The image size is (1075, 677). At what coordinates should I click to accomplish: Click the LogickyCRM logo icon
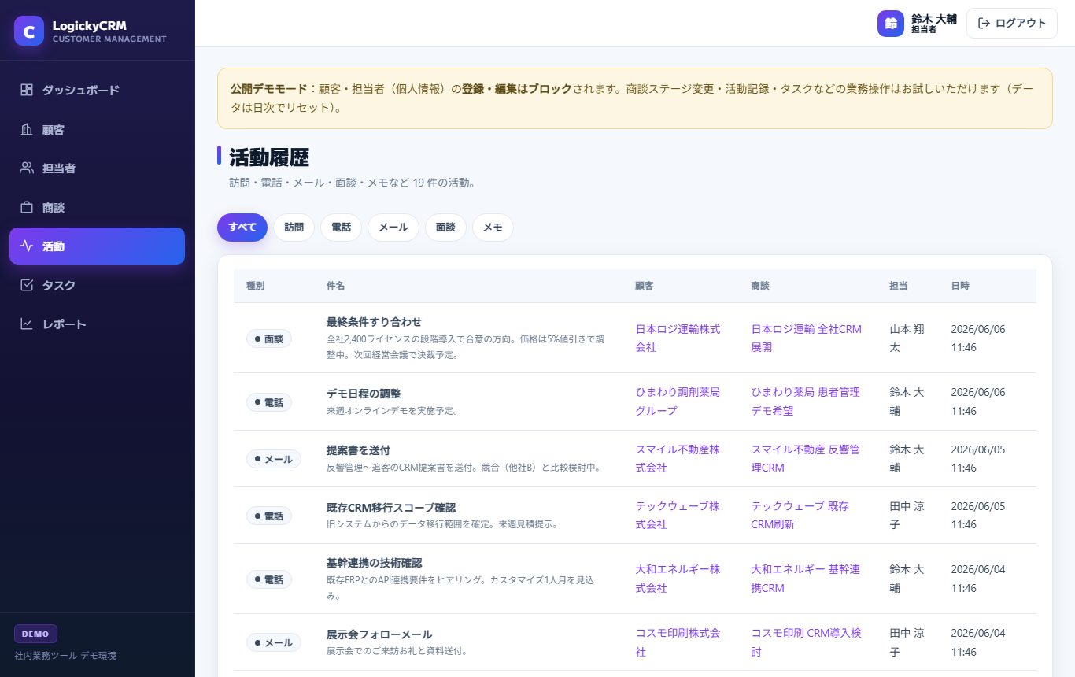[29, 31]
